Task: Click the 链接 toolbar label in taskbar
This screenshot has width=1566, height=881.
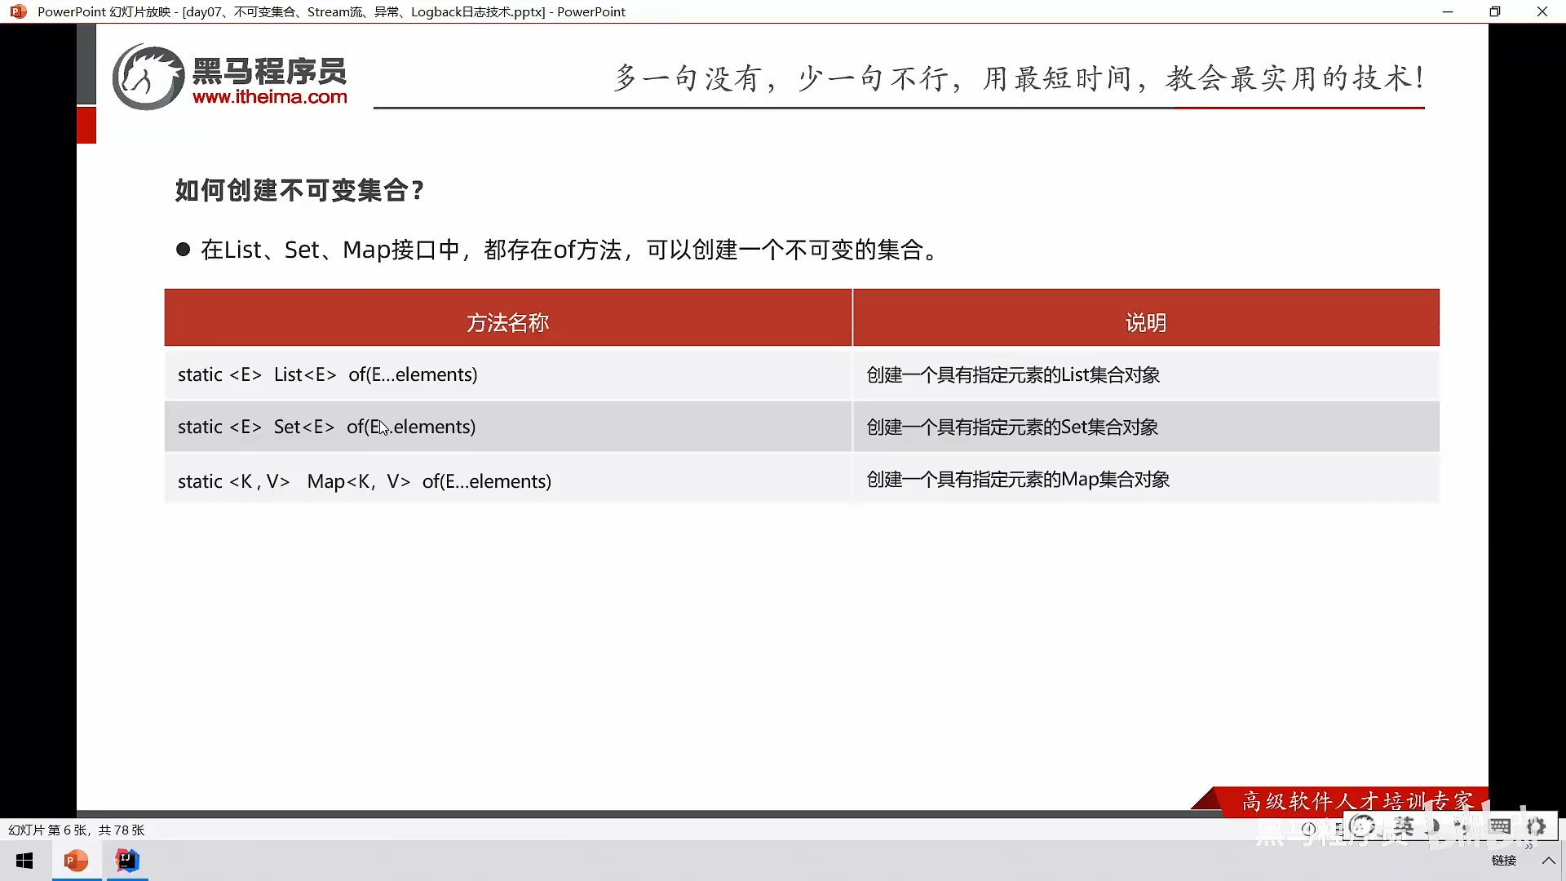Action: click(x=1503, y=861)
